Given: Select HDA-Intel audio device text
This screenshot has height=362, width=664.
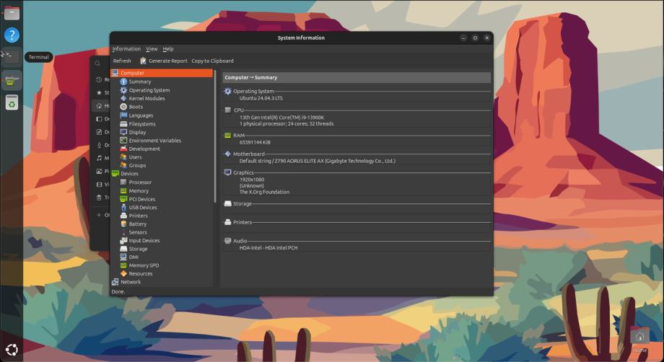Looking at the screenshot, I should (x=268, y=248).
